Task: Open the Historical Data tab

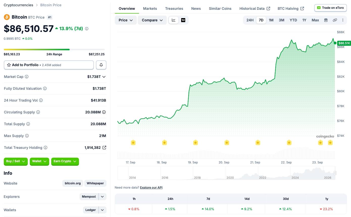Action: pyautogui.click(x=255, y=9)
